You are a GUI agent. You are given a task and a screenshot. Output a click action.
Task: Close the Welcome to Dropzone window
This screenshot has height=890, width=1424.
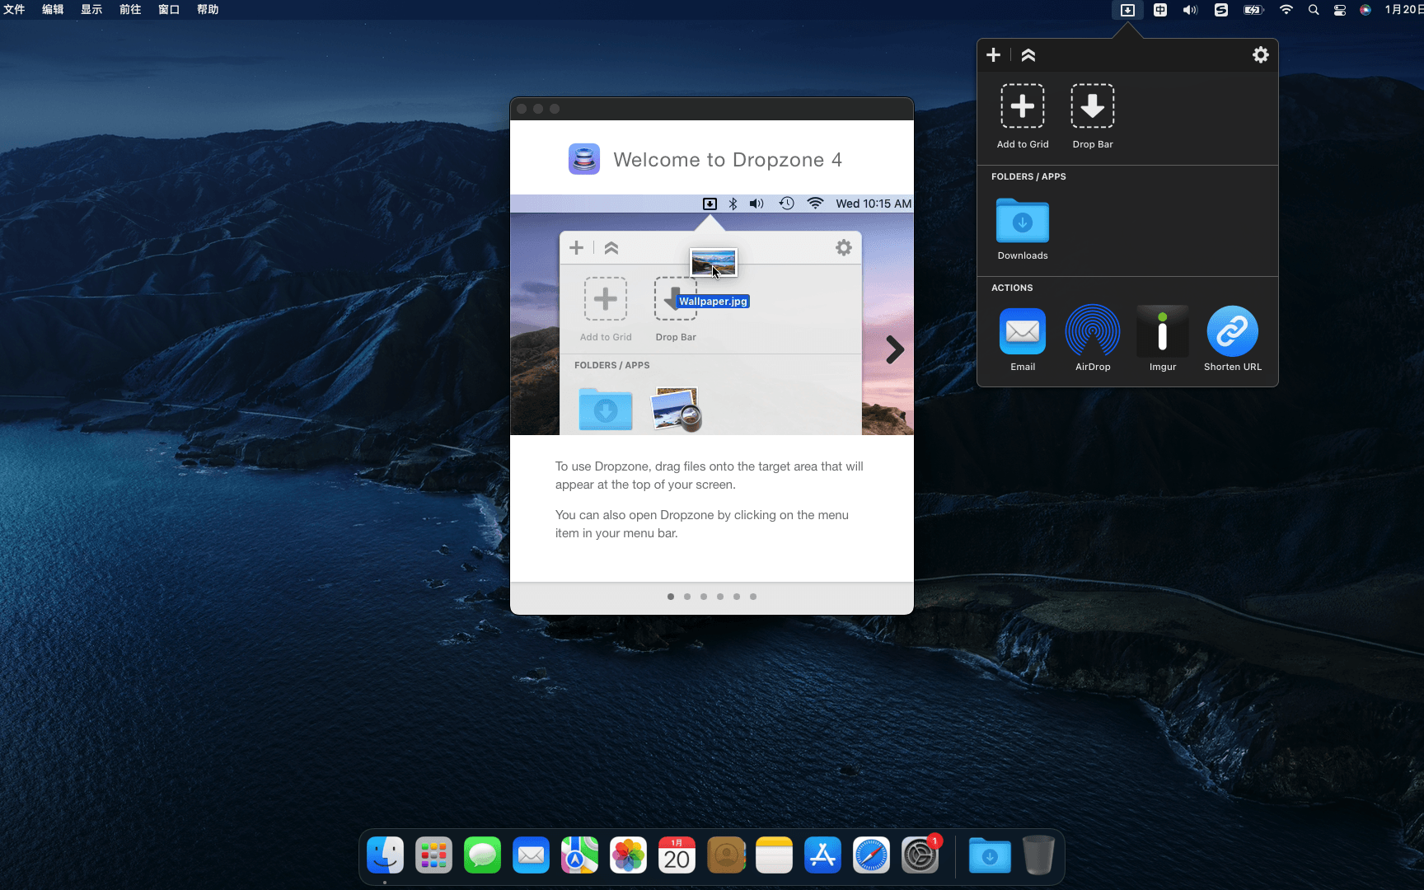pyautogui.click(x=522, y=109)
